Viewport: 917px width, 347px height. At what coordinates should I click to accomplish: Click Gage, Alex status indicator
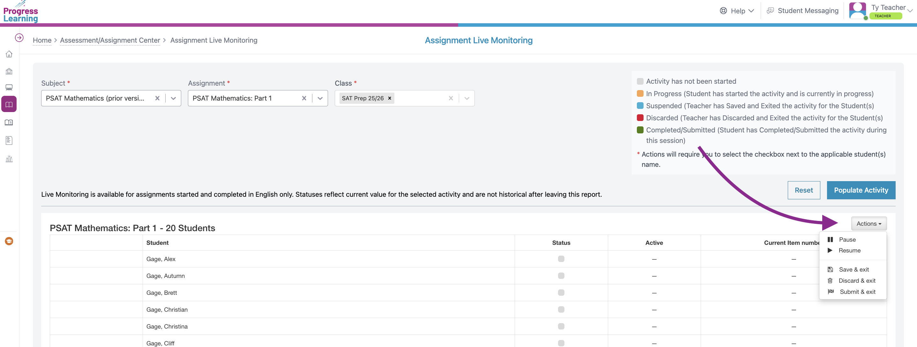[561, 258]
